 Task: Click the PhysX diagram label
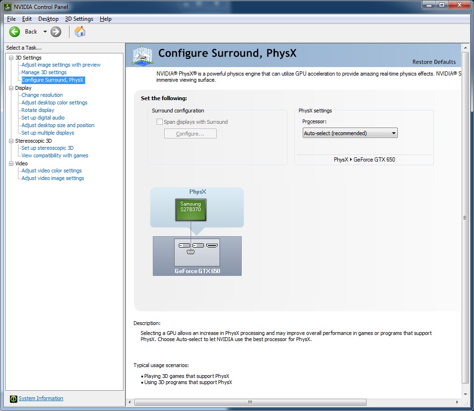[x=197, y=192]
